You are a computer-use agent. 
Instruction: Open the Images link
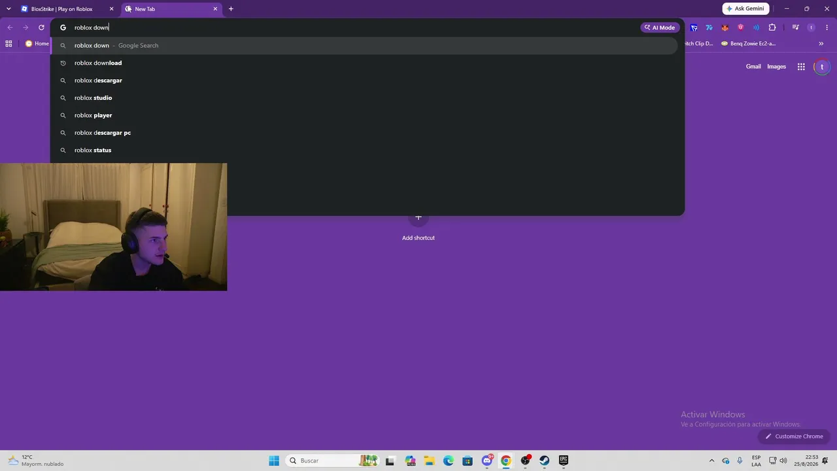pyautogui.click(x=776, y=67)
